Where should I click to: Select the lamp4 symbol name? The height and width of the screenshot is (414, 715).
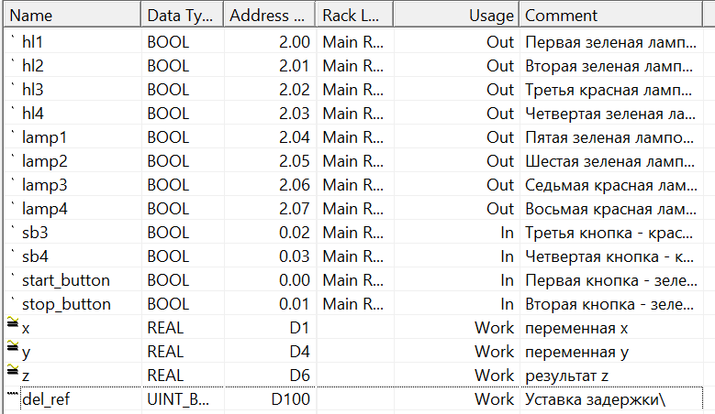click(x=44, y=209)
